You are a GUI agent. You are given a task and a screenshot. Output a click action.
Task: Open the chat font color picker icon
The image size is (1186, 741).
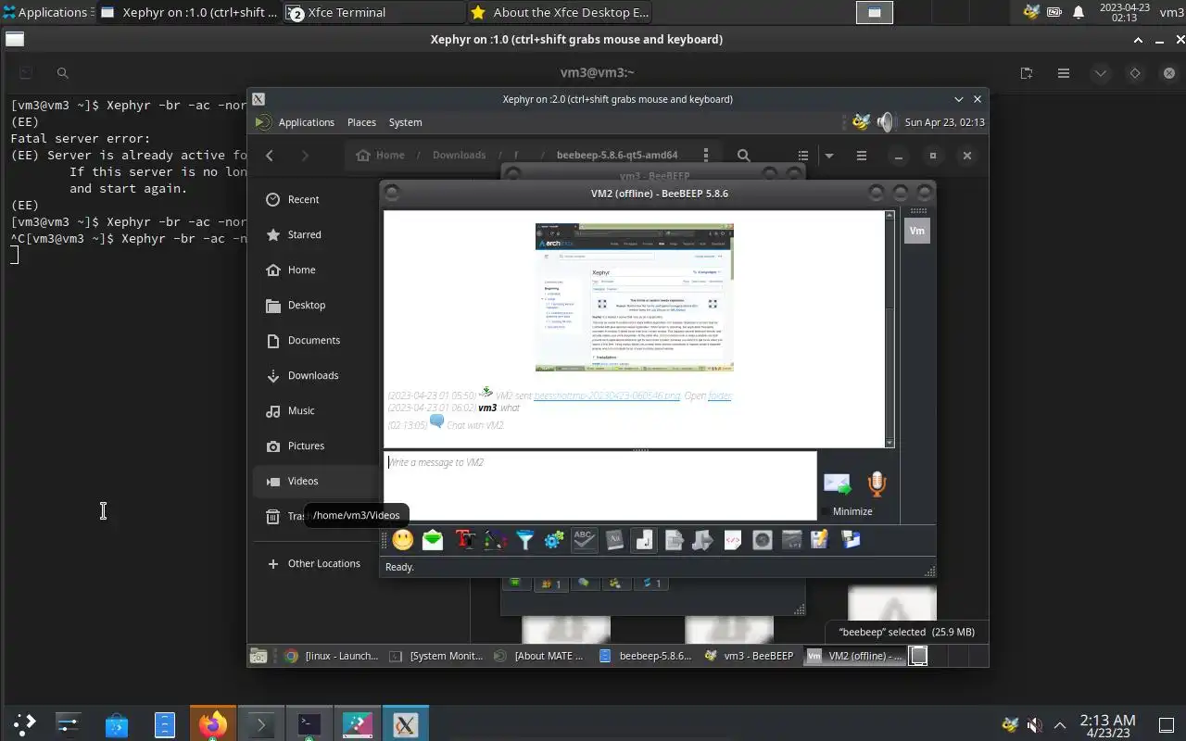pos(495,540)
